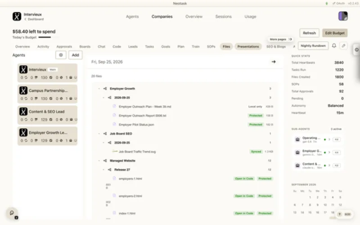Click file icon of Employer Pilot Status.json
This screenshot has height=225, width=360.
click(114, 124)
